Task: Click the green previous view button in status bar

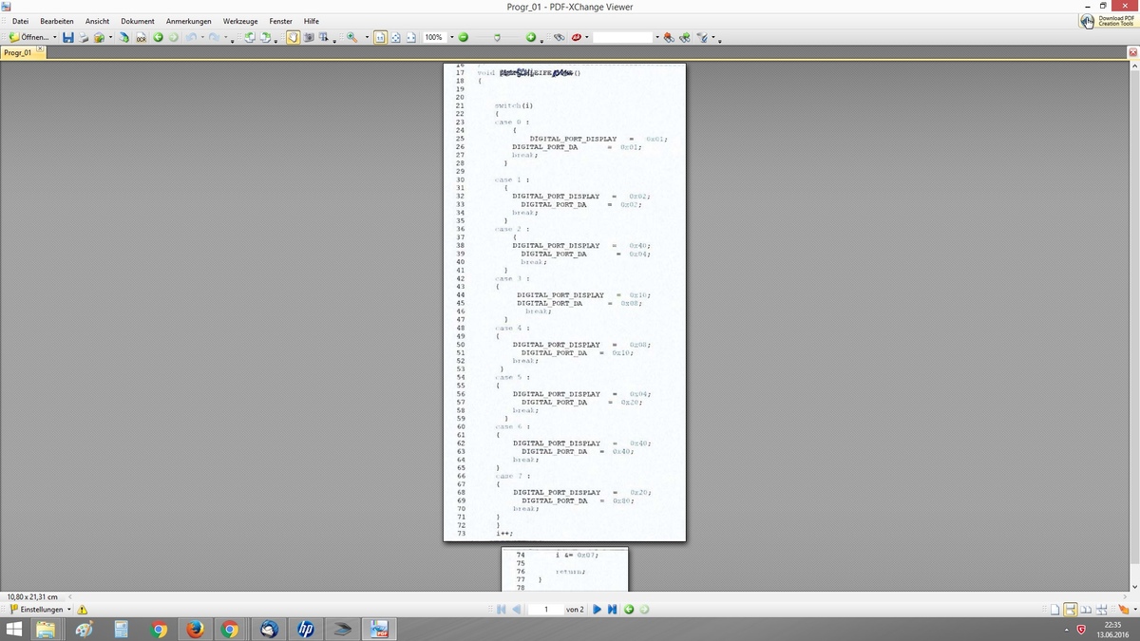Action: click(x=629, y=609)
